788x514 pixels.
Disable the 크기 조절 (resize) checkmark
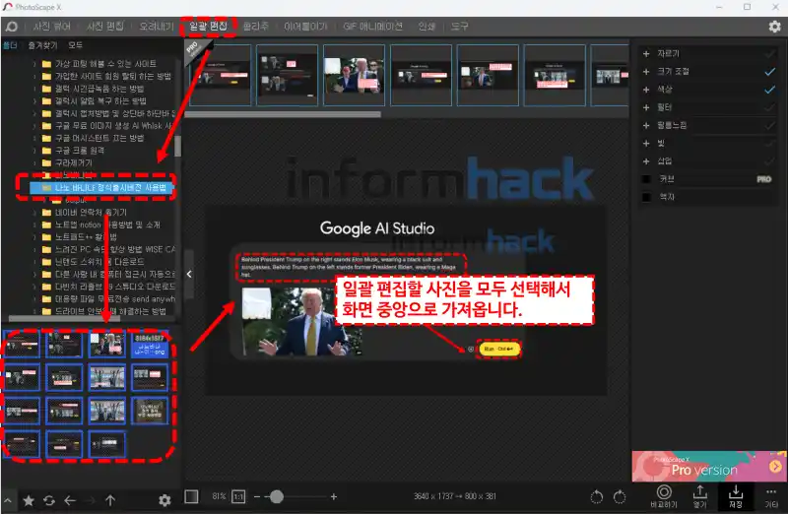pos(769,72)
